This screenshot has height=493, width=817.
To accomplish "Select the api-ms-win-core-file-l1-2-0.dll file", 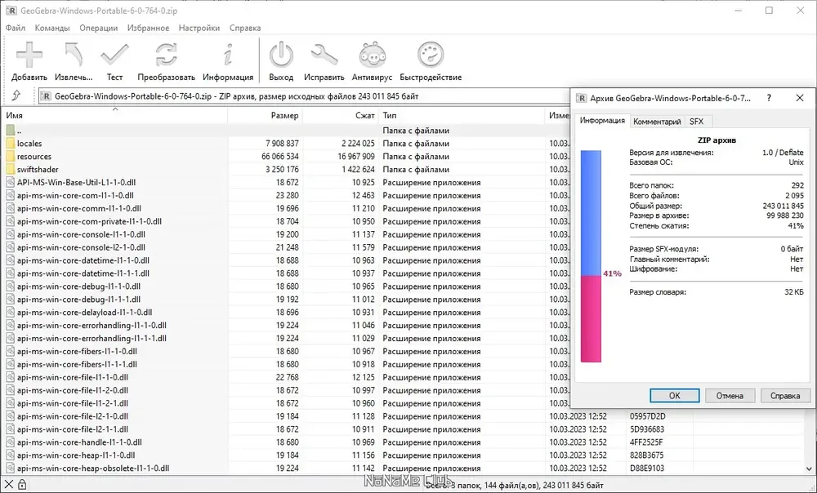I will coord(73,390).
